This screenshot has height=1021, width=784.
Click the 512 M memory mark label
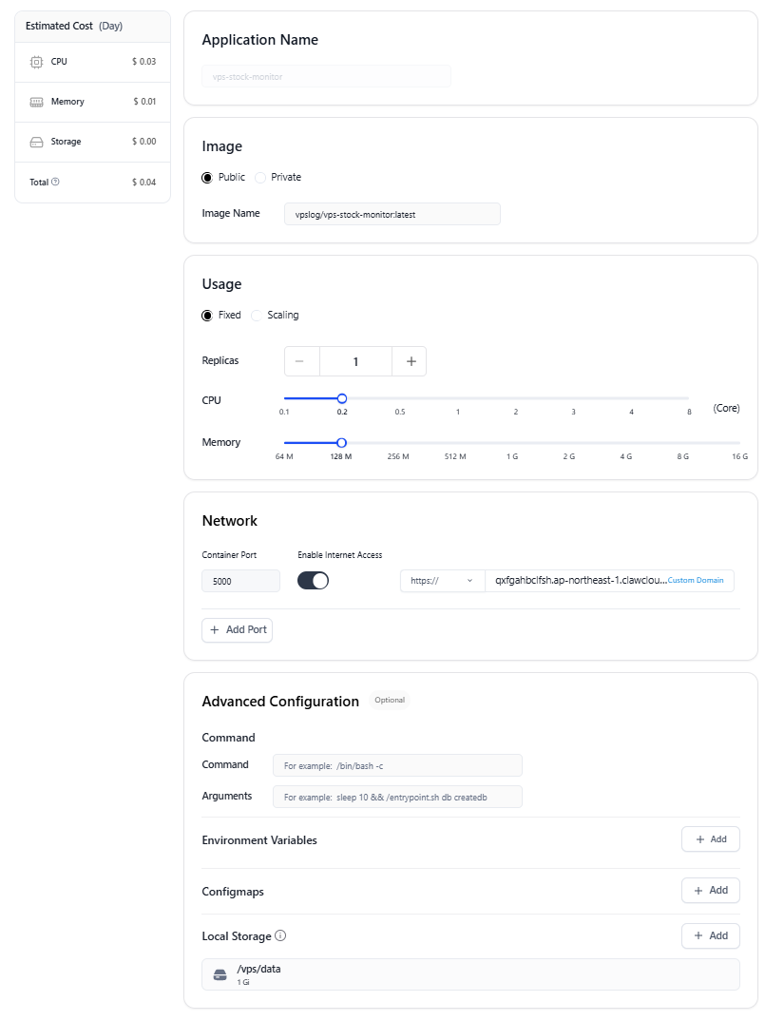[x=455, y=456]
